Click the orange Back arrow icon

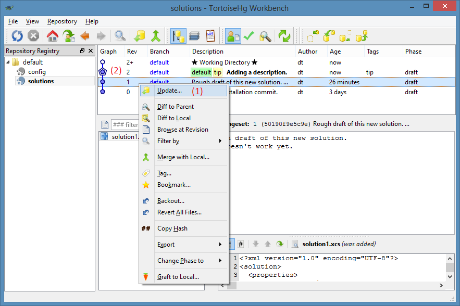pos(85,36)
